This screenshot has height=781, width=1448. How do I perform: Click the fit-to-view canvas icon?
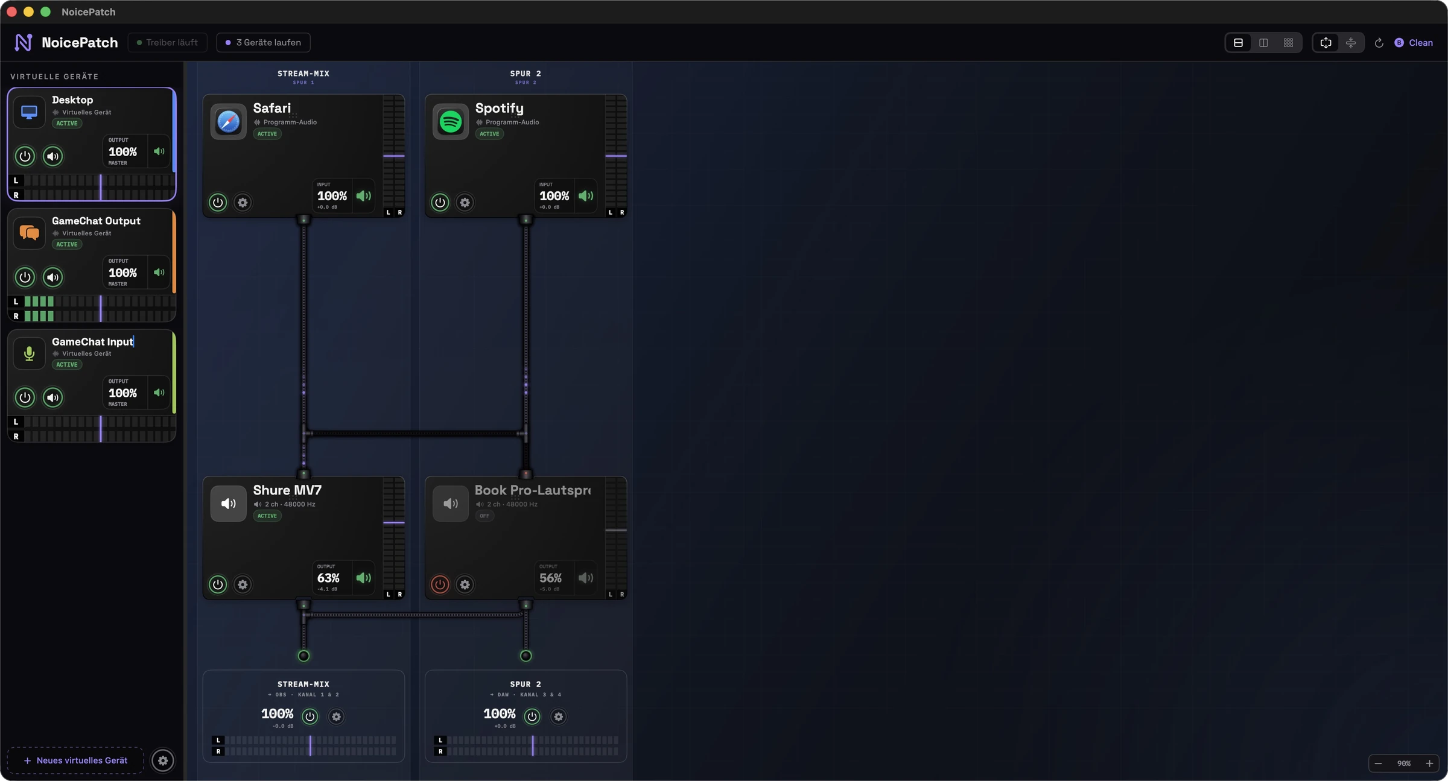pos(1326,43)
